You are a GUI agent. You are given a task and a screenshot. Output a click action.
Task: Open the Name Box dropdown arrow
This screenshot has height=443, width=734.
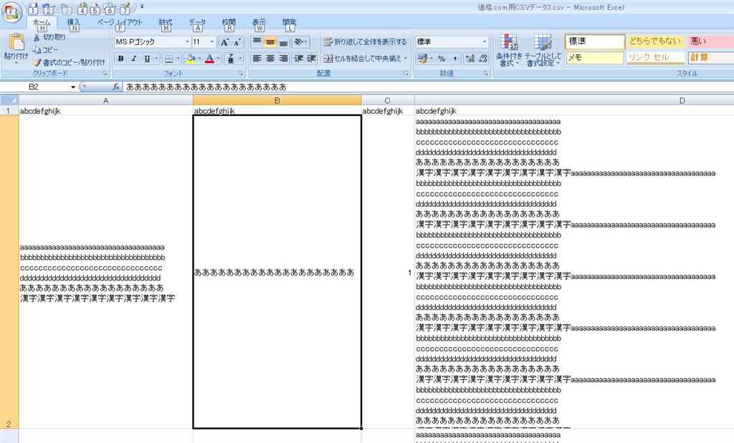(73, 87)
